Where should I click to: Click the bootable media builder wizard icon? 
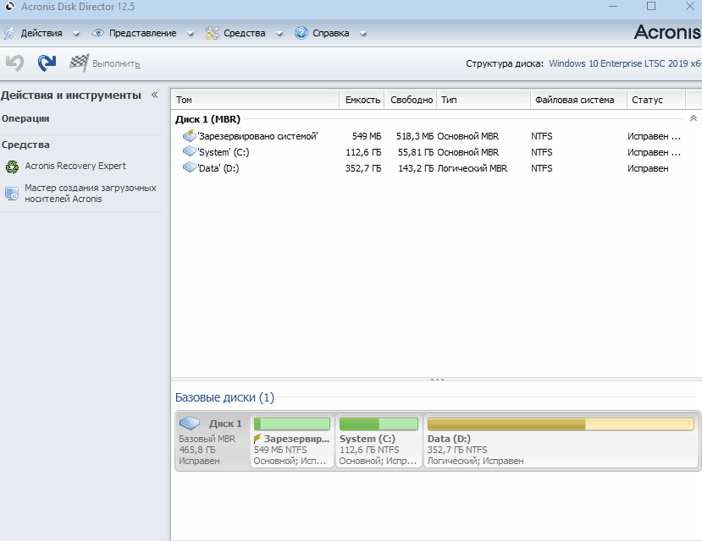(x=12, y=193)
